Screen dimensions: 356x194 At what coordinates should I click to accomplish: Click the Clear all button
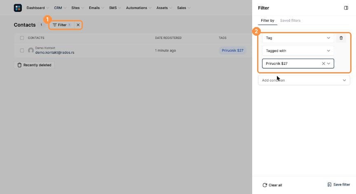click(272, 185)
